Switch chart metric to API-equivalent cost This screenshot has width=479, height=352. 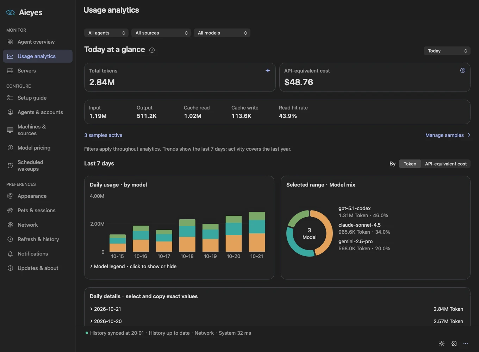446,164
